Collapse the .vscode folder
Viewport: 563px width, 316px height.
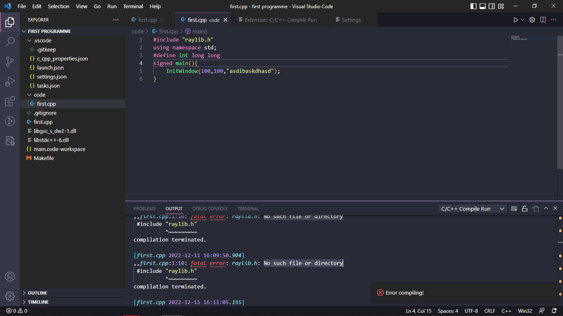point(42,40)
